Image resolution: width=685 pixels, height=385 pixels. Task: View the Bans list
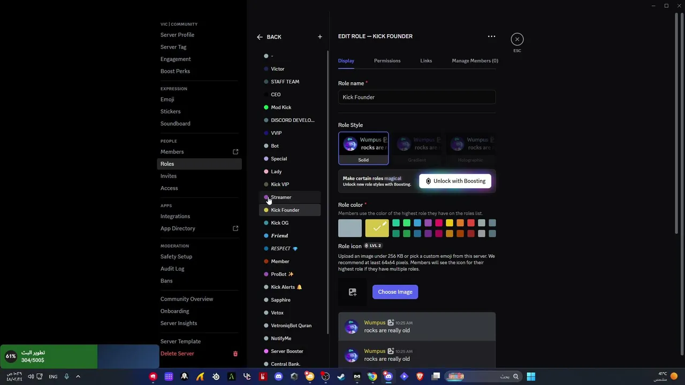click(x=166, y=281)
